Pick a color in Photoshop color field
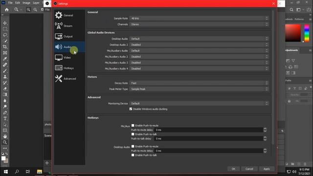Image resolution: width=313 pixels, height=176 pixels. [293, 33]
